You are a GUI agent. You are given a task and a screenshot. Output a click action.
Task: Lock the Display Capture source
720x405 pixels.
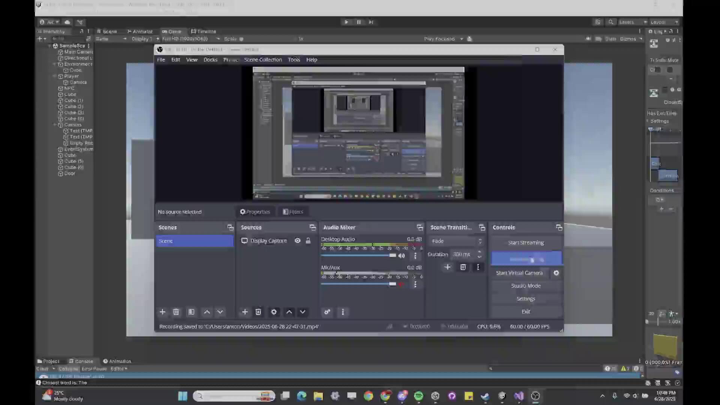pos(308,240)
